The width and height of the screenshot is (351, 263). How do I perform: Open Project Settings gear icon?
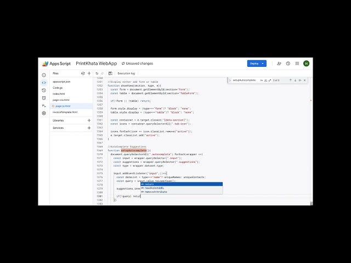pyautogui.click(x=44, y=113)
